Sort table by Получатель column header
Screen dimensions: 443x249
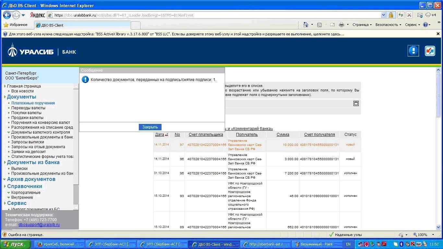[247, 135]
